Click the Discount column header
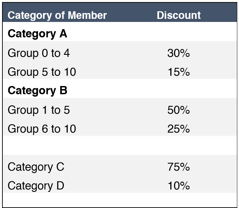 coord(179,15)
